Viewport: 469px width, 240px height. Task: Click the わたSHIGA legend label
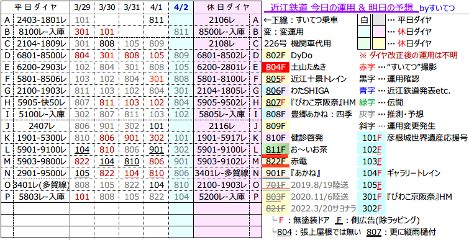(309, 91)
